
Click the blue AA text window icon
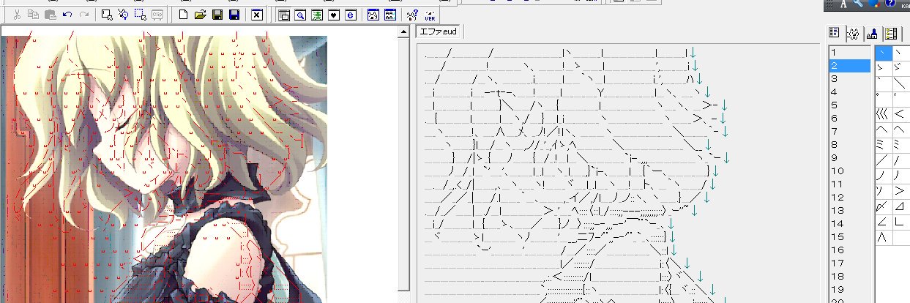pos(390,15)
